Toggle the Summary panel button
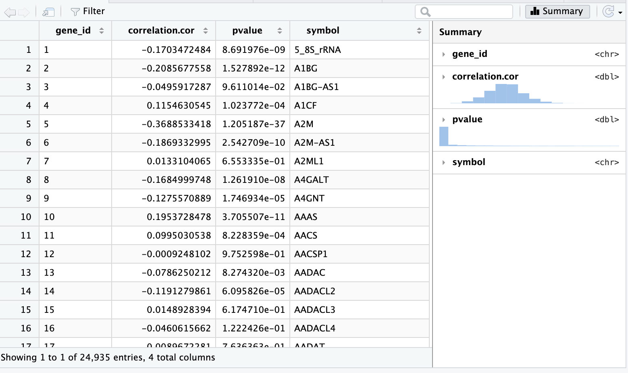 [557, 11]
